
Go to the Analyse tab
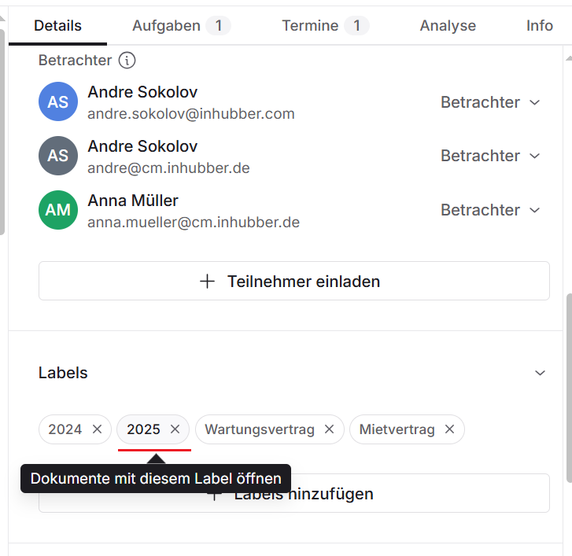(x=448, y=26)
